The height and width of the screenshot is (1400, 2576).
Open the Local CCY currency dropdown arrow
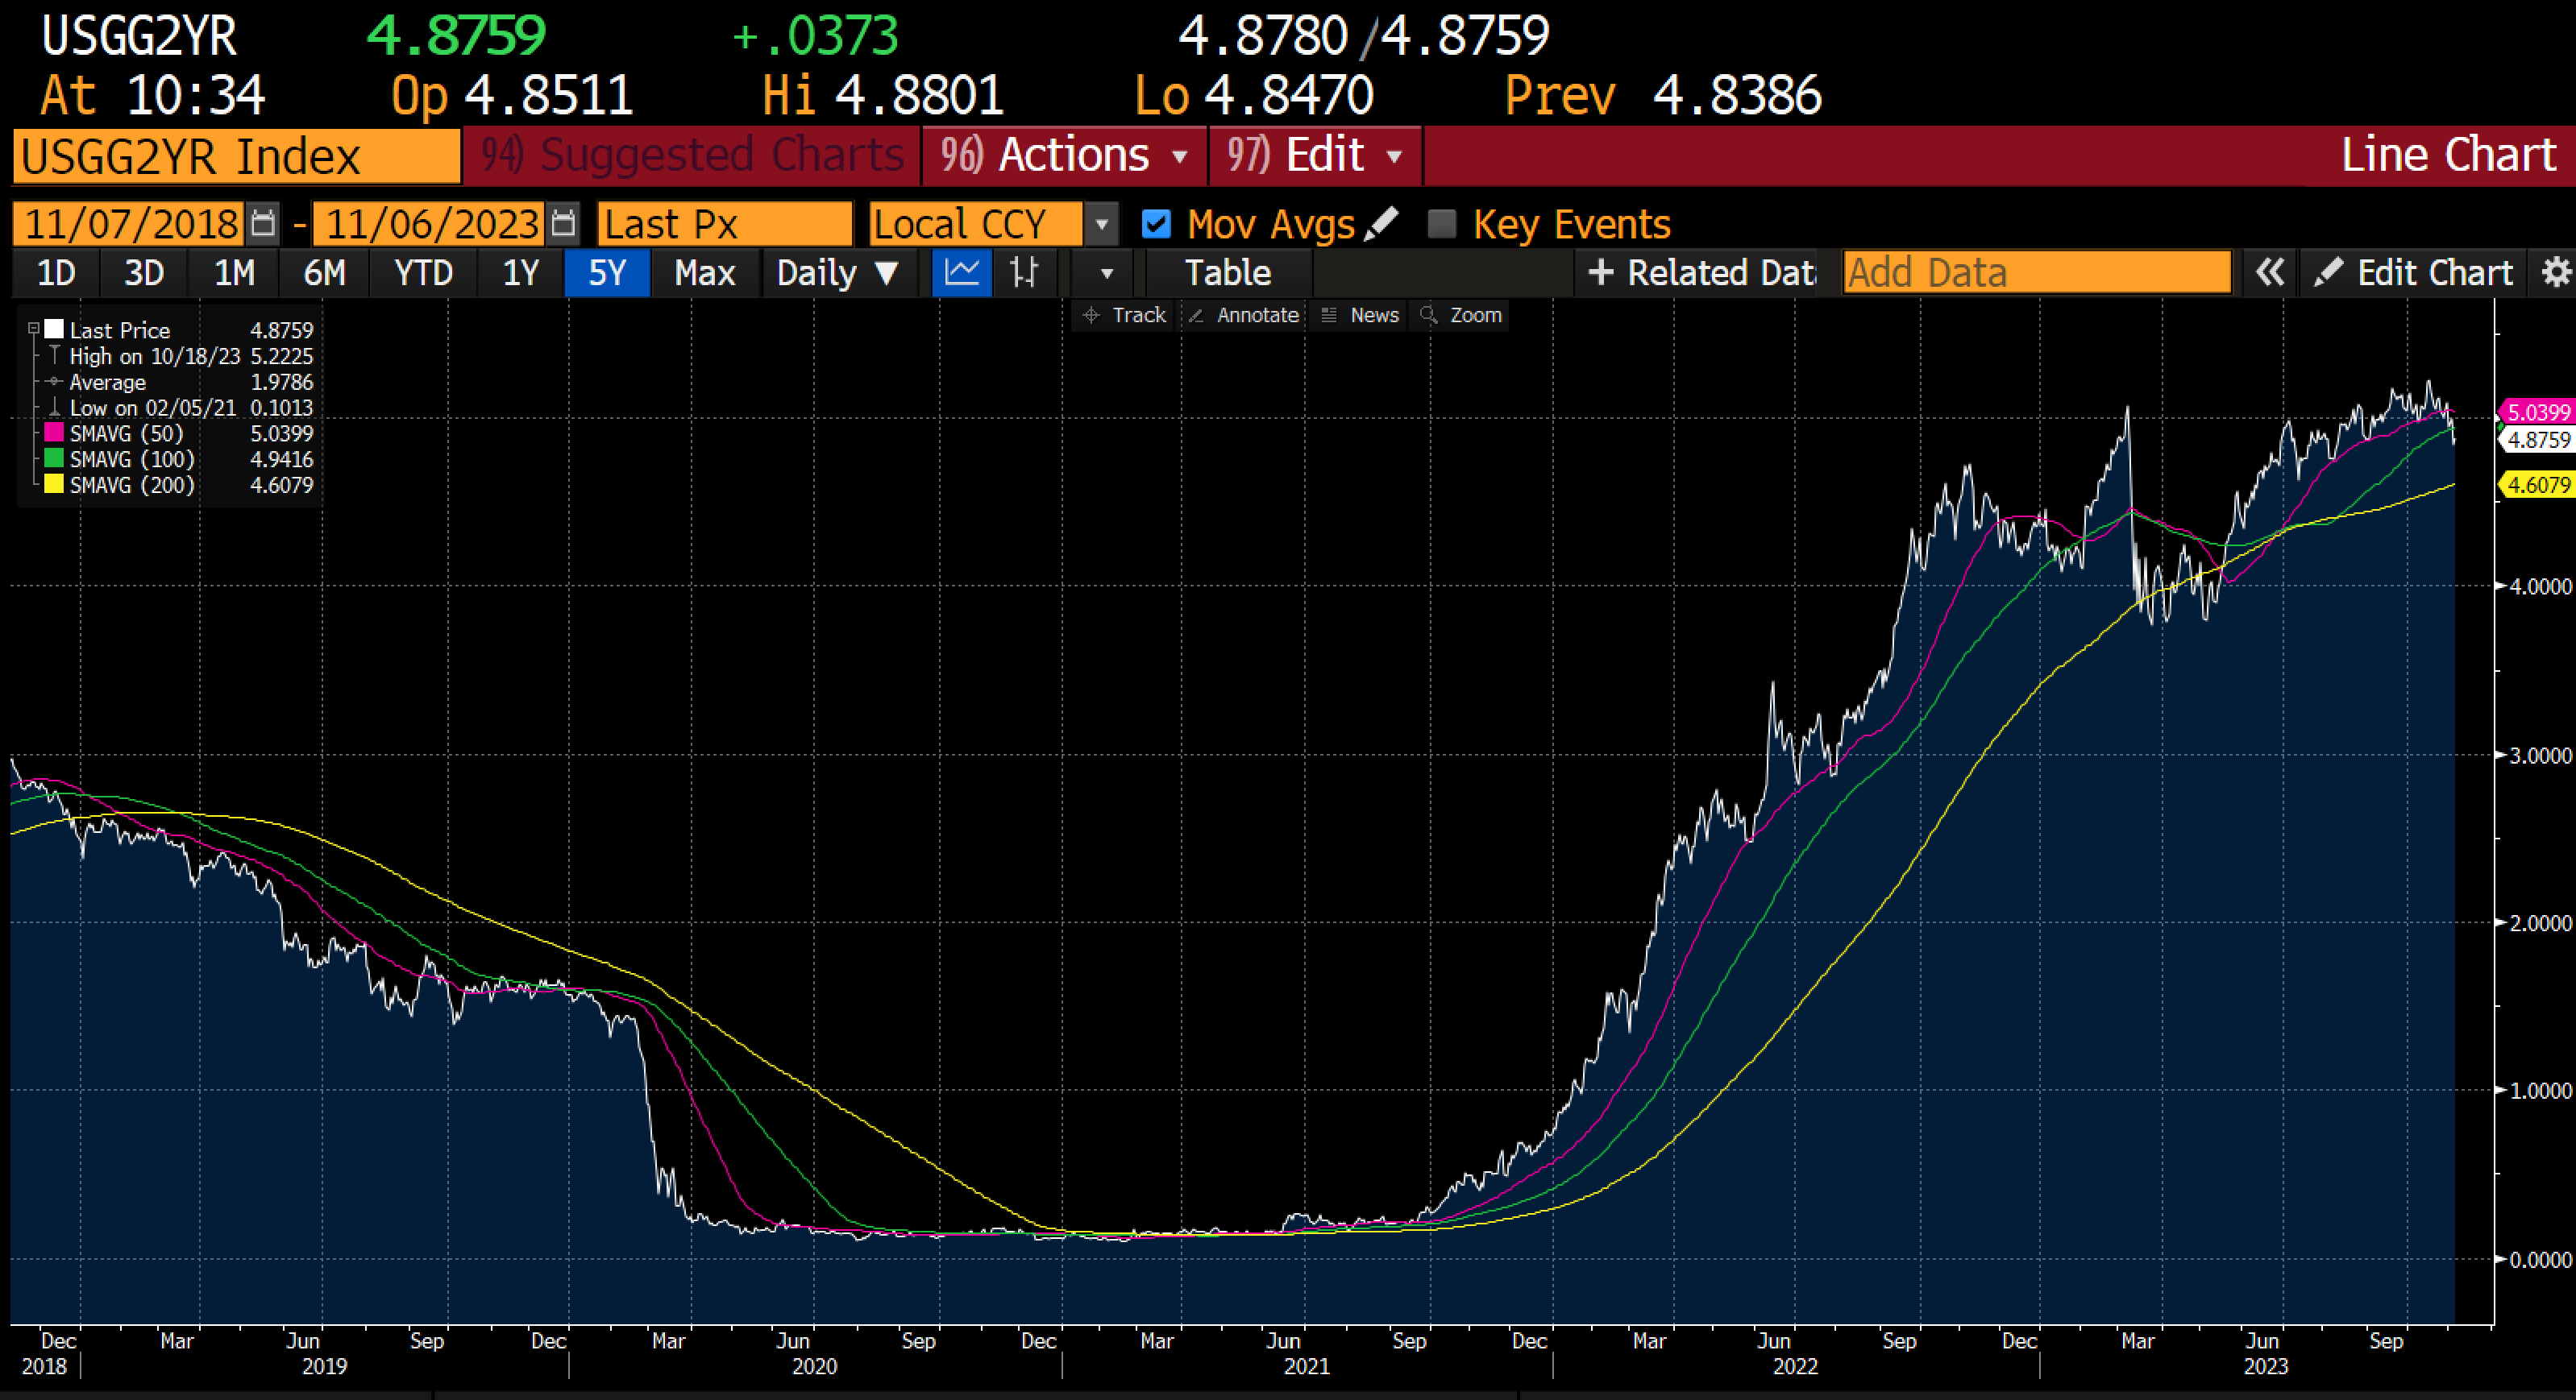(x=1101, y=224)
